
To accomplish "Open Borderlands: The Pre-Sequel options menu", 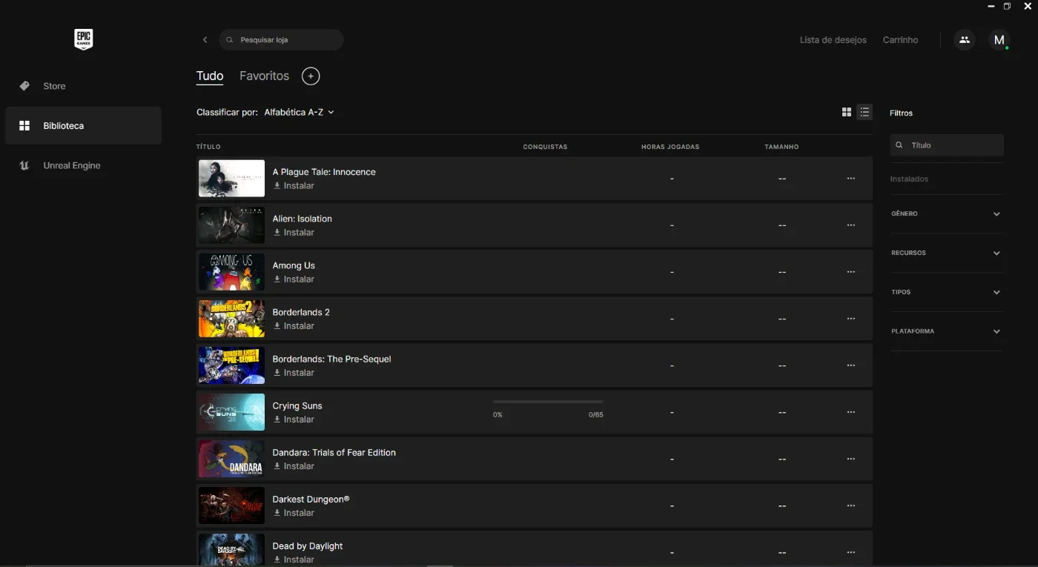I will (850, 365).
